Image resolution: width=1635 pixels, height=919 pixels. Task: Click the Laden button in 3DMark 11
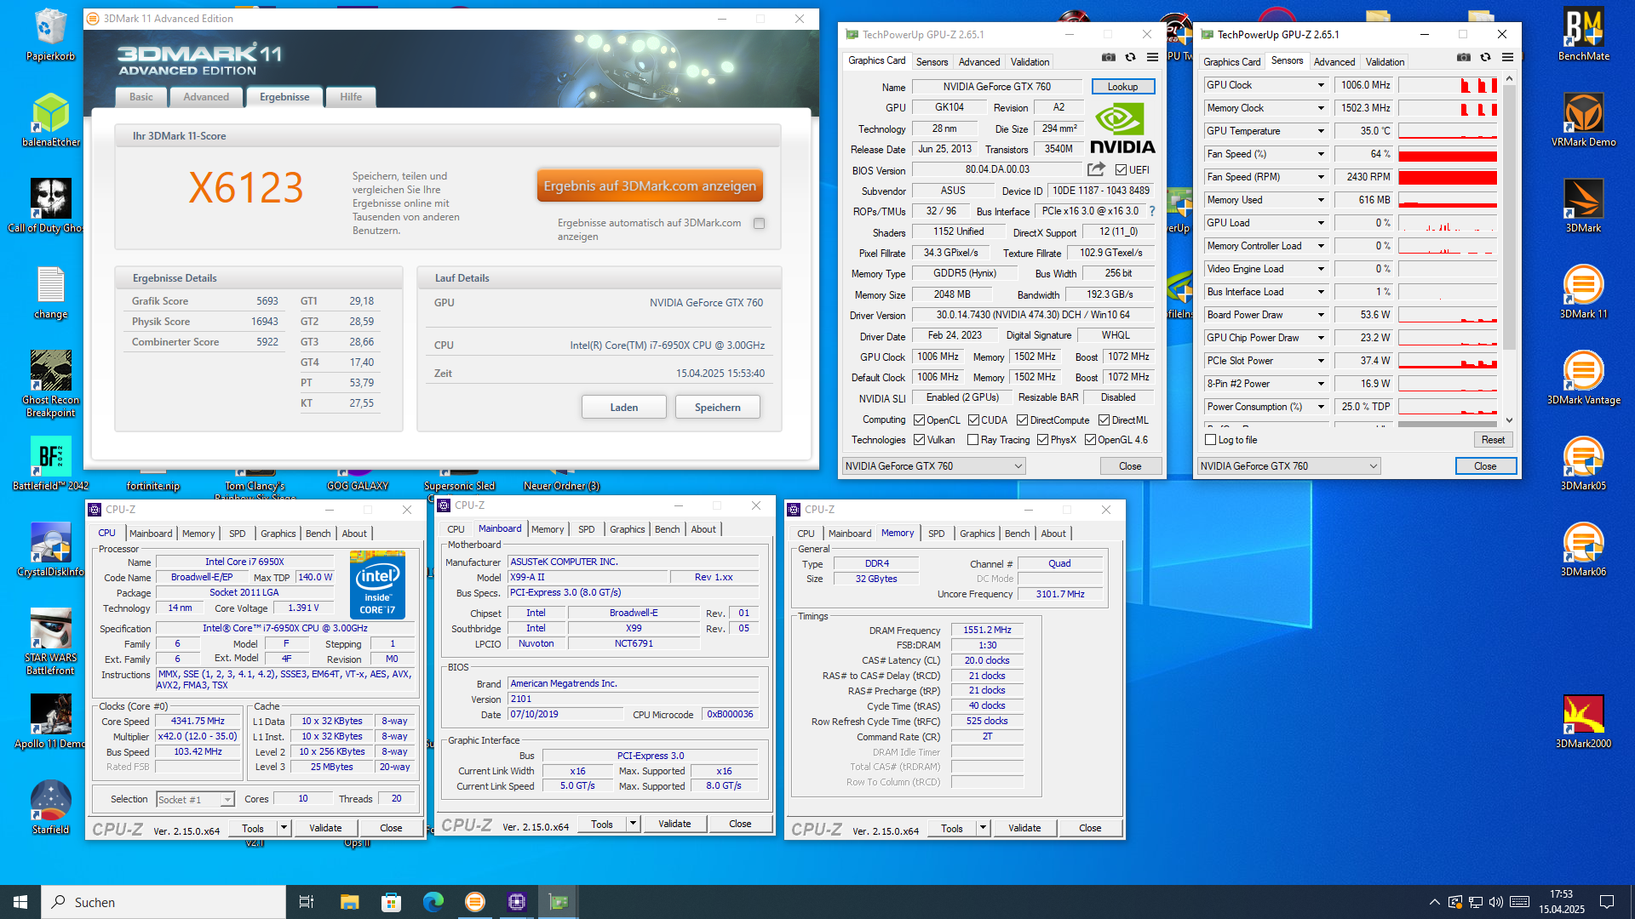[624, 408]
